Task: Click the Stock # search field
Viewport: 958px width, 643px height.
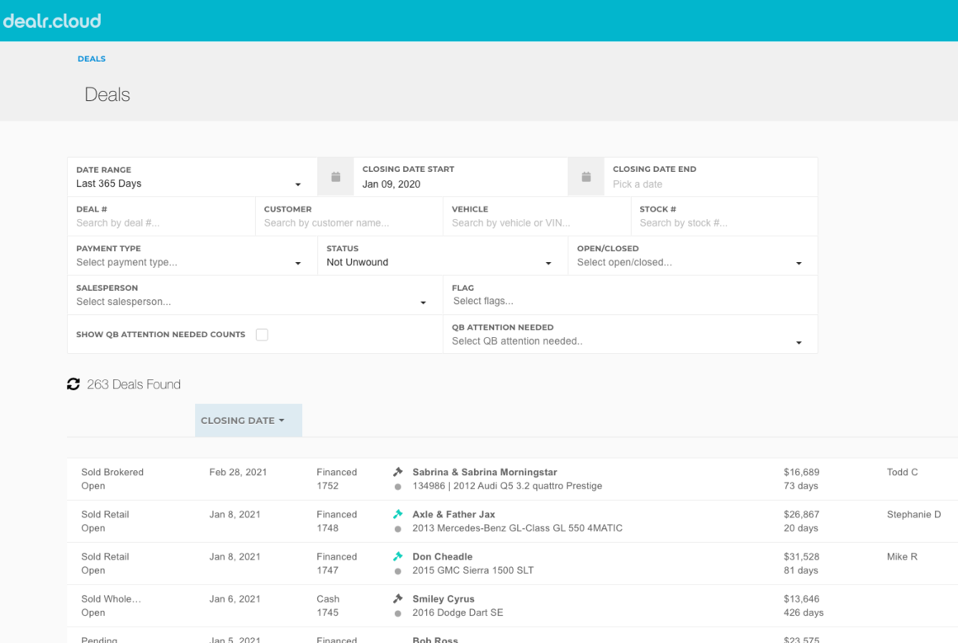Action: tap(724, 217)
